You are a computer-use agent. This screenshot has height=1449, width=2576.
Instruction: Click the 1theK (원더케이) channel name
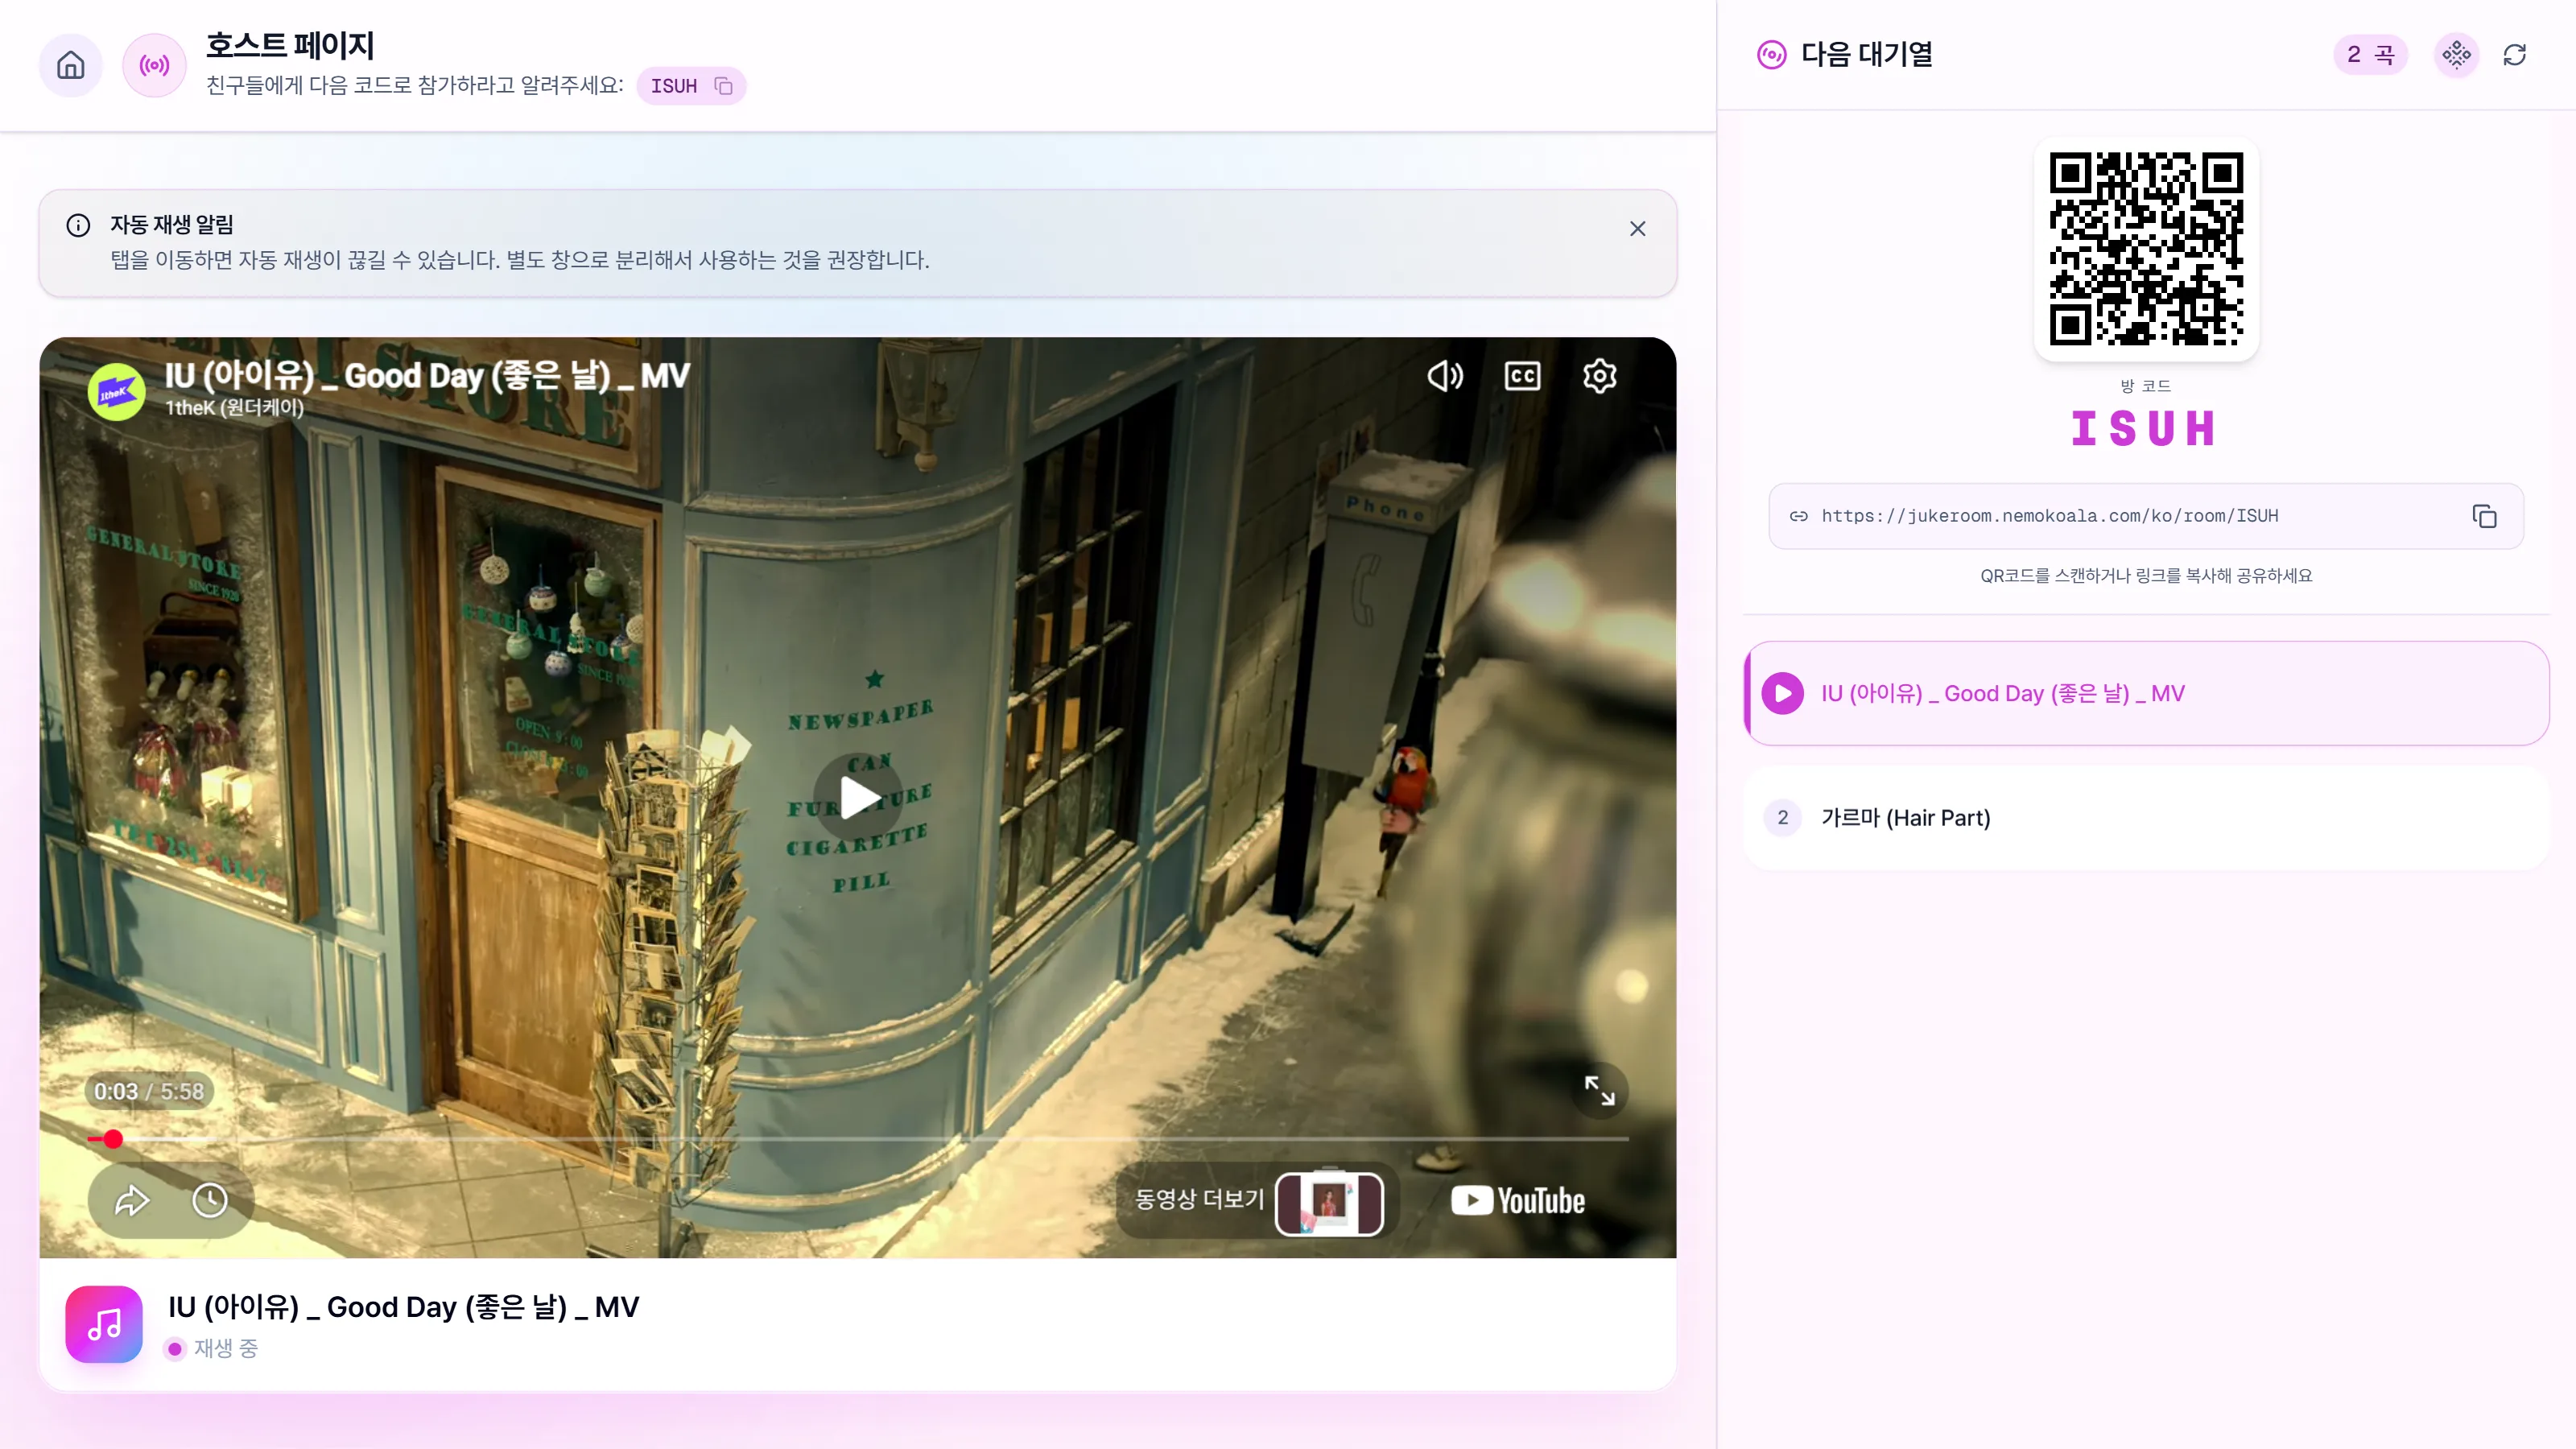coord(234,408)
